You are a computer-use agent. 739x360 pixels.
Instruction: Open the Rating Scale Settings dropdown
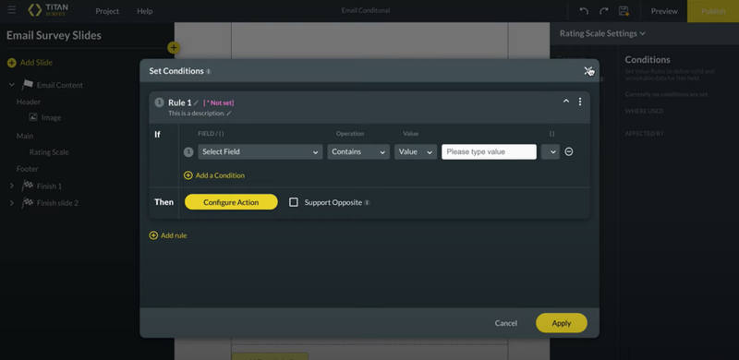point(602,33)
